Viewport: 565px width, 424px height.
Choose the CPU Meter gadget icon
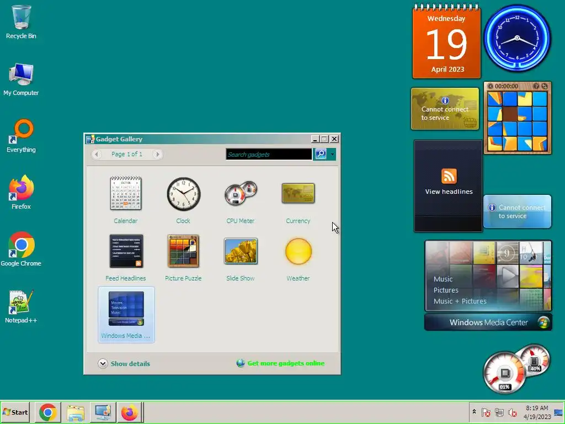click(x=241, y=193)
